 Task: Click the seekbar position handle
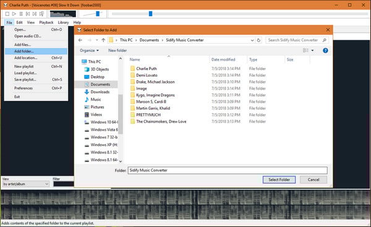point(150,14)
